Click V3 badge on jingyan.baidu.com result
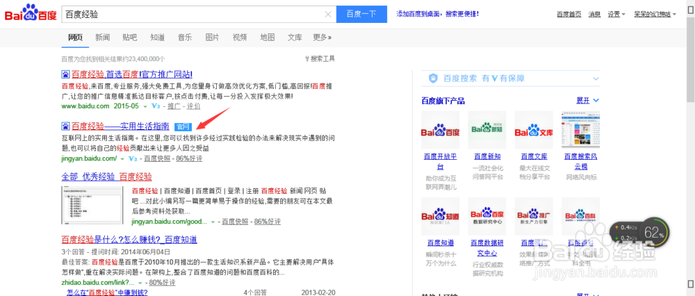 pos(133,158)
